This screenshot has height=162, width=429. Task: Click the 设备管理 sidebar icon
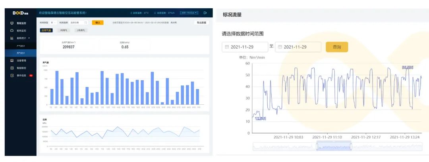tap(12, 60)
